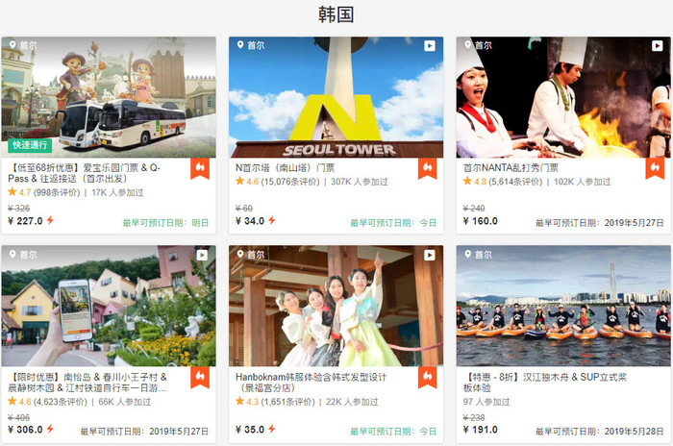Image resolution: width=673 pixels, height=446 pixels.
Task: Click the video play icon on N首尔塔 card
Action: click(429, 45)
